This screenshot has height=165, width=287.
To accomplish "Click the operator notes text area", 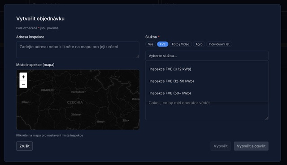I will [207, 110].
